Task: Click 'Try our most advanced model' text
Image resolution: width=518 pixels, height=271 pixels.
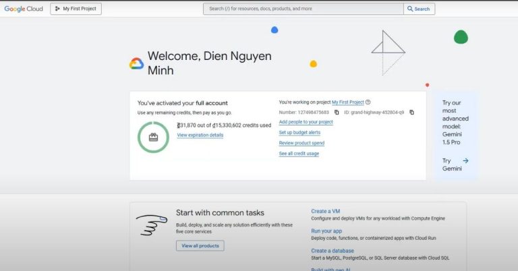Action: point(455,123)
